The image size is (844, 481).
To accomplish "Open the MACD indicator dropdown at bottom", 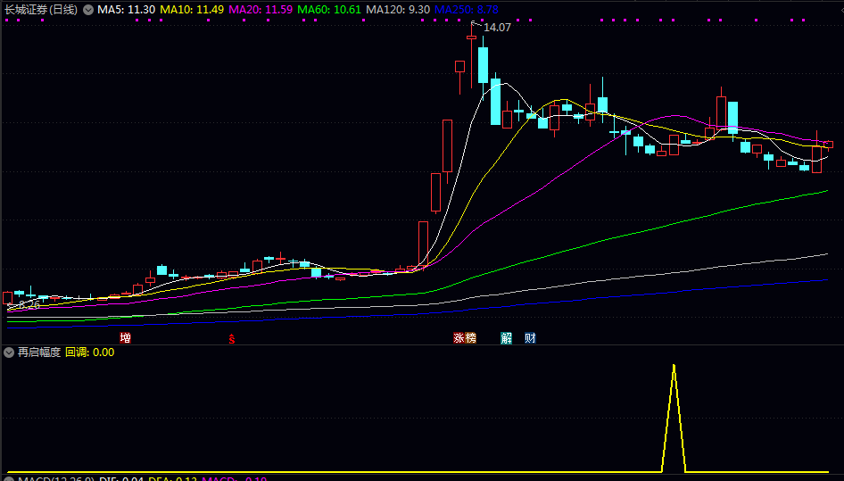I will click(9, 479).
